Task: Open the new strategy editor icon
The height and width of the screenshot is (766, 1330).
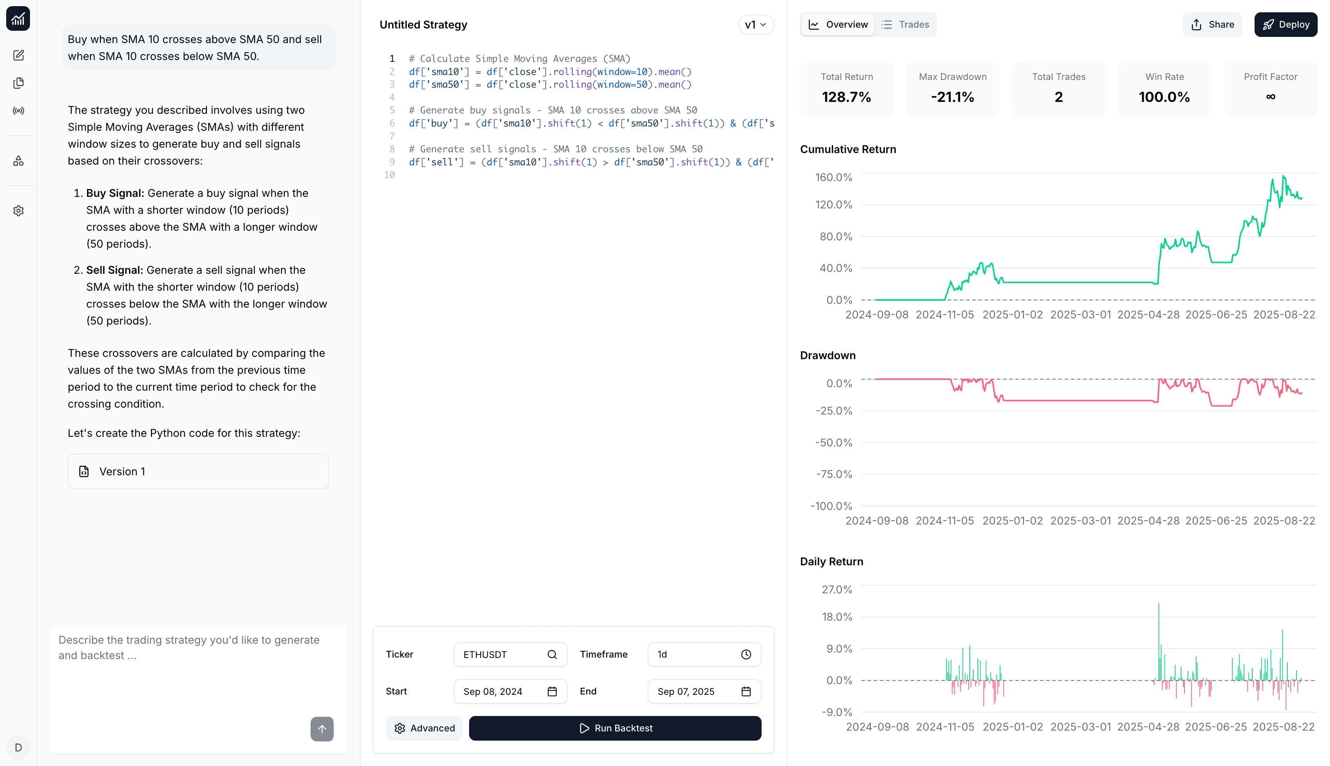Action: [18, 55]
